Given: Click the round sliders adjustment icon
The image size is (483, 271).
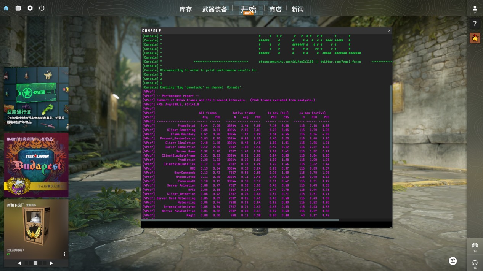Looking at the screenshot, I should pyautogui.click(x=453, y=261).
